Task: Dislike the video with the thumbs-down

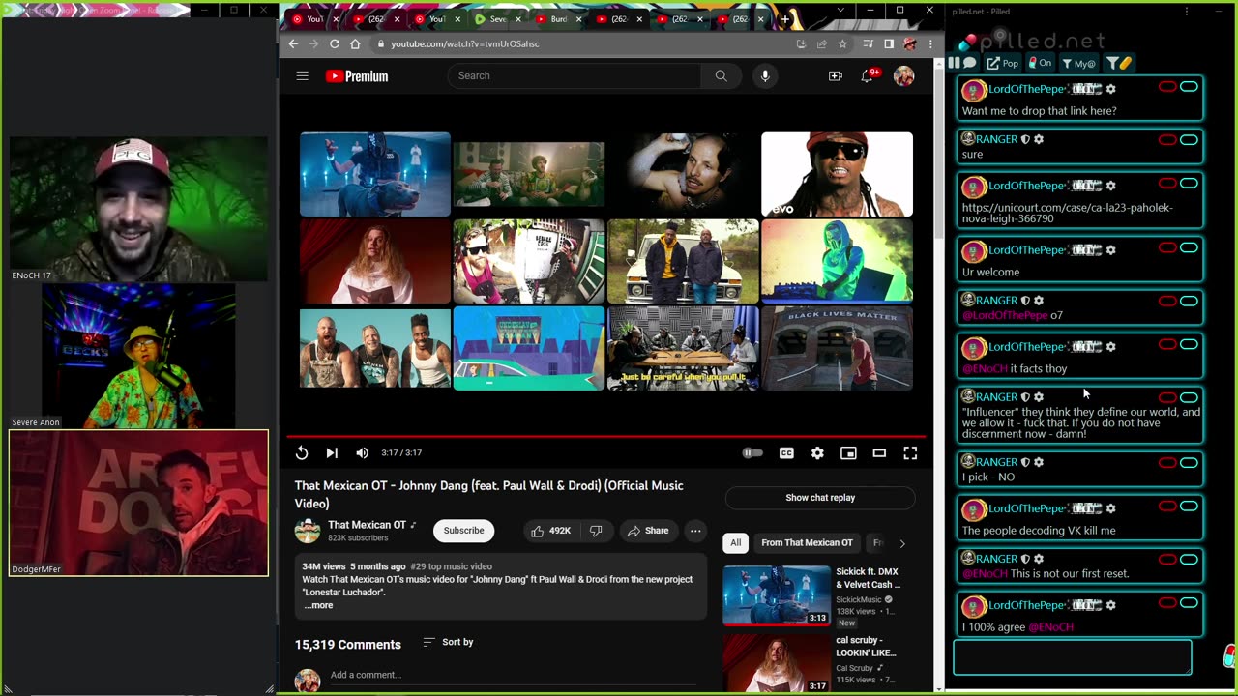Action: coord(596,531)
